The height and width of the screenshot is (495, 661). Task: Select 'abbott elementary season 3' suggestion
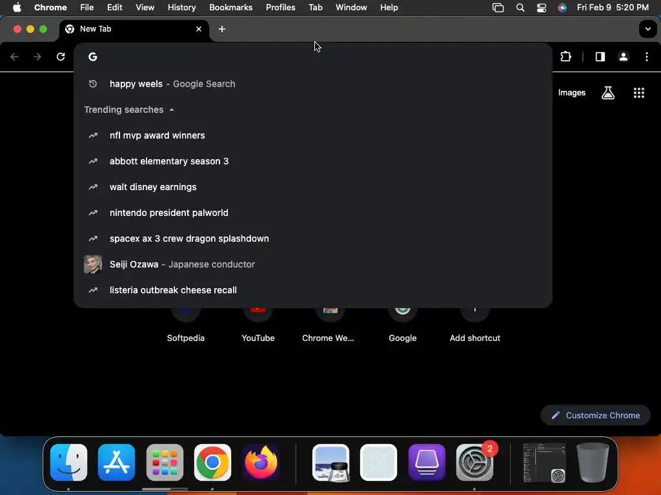313,161
